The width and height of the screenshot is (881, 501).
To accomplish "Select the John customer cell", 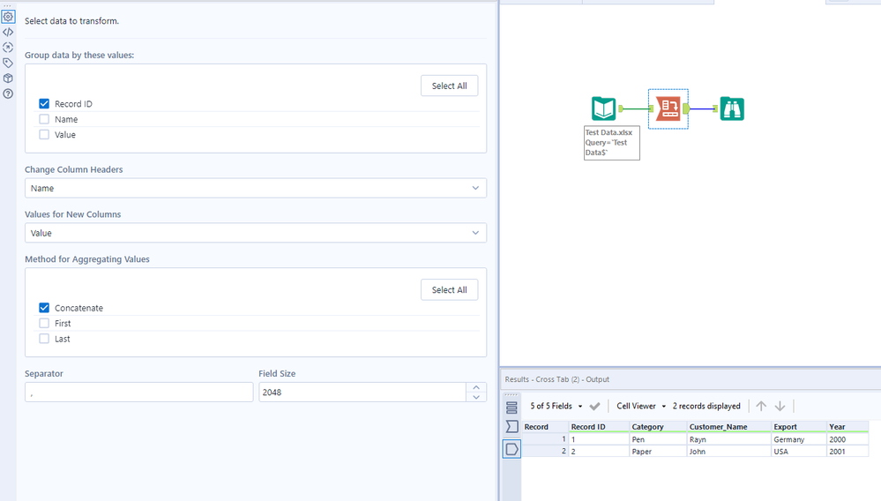I will coord(728,451).
